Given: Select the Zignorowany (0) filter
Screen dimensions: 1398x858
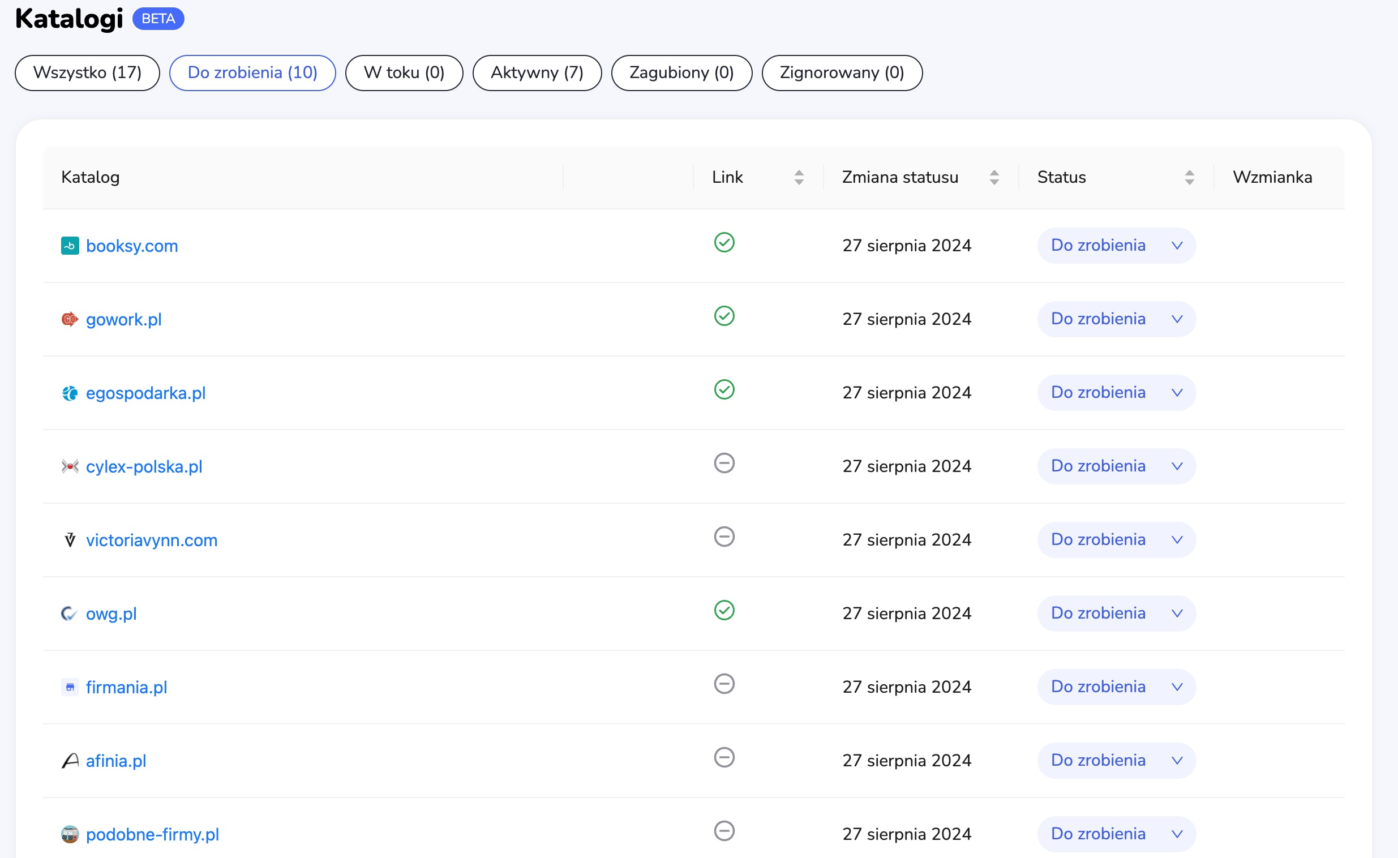Looking at the screenshot, I should pos(842,72).
